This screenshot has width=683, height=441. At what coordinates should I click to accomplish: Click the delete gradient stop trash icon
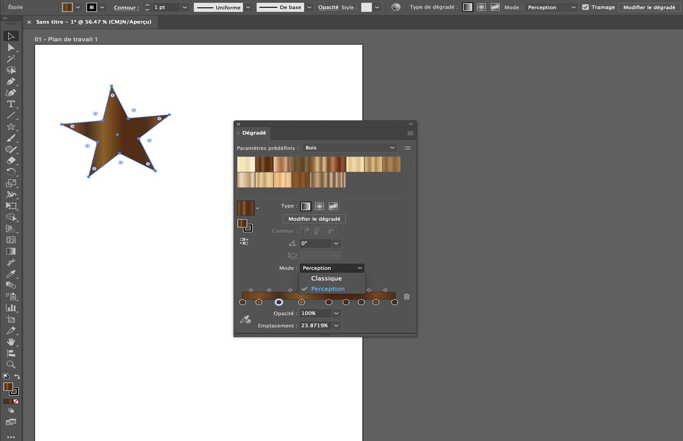coord(407,297)
